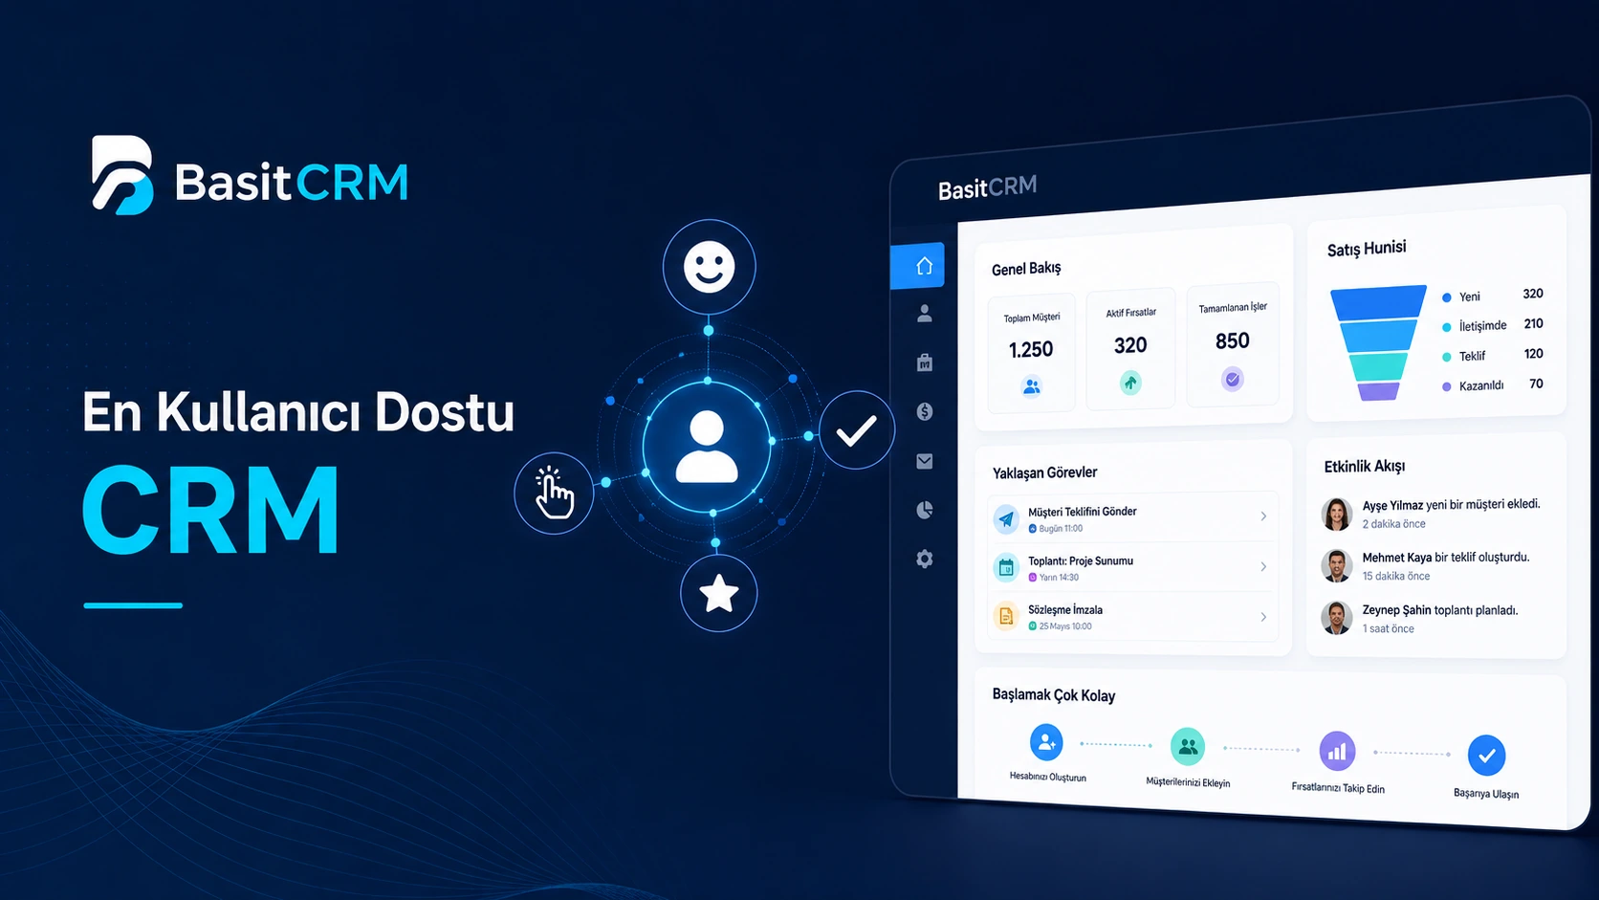Click the value 120 next to Teklif
This screenshot has height=900, width=1599.
tap(1533, 354)
